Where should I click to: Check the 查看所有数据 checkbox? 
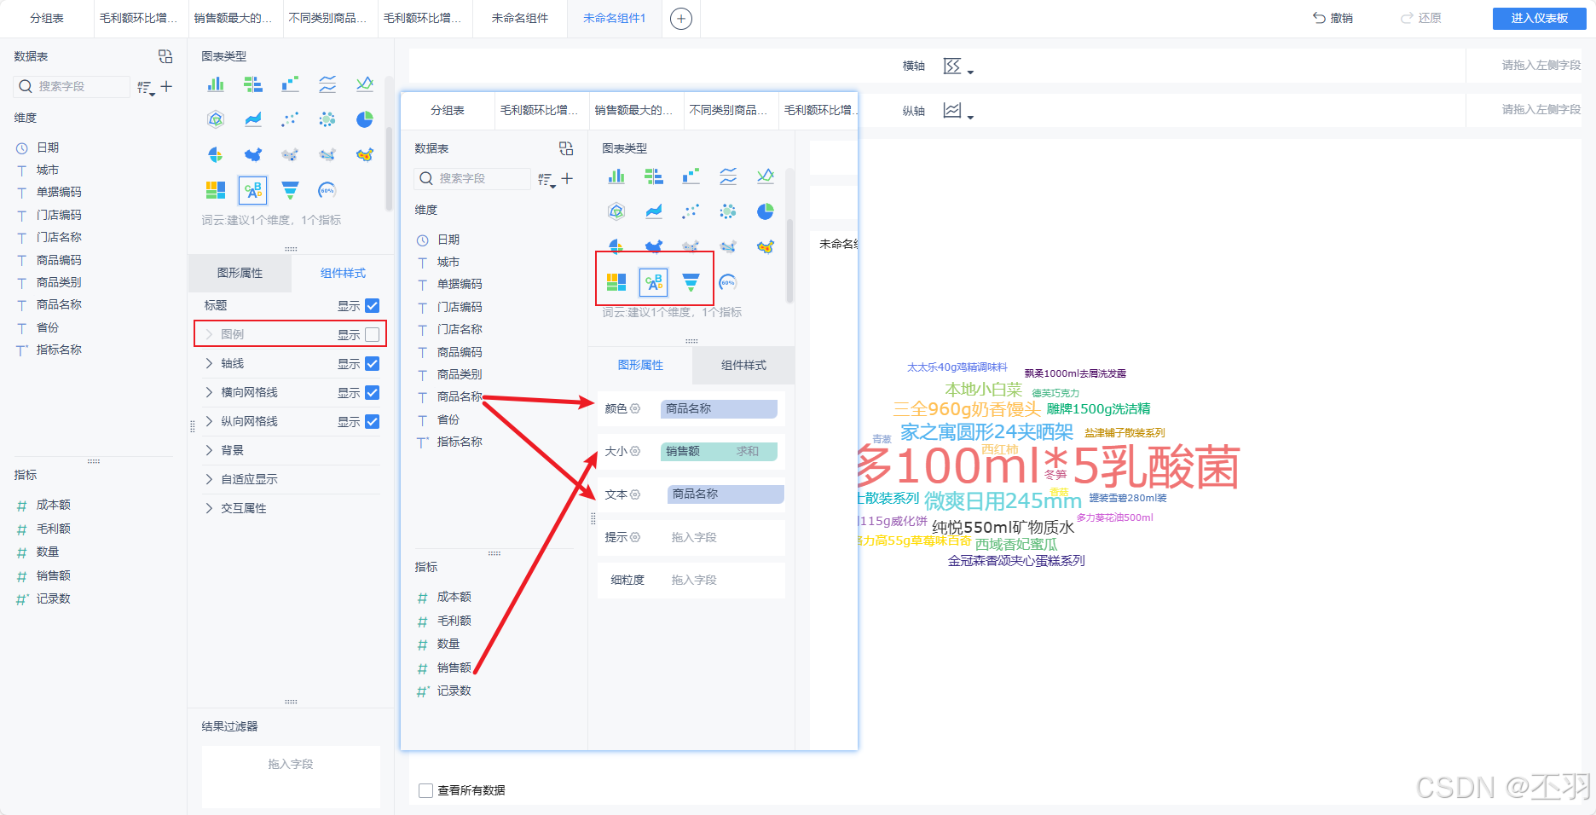pos(426,790)
